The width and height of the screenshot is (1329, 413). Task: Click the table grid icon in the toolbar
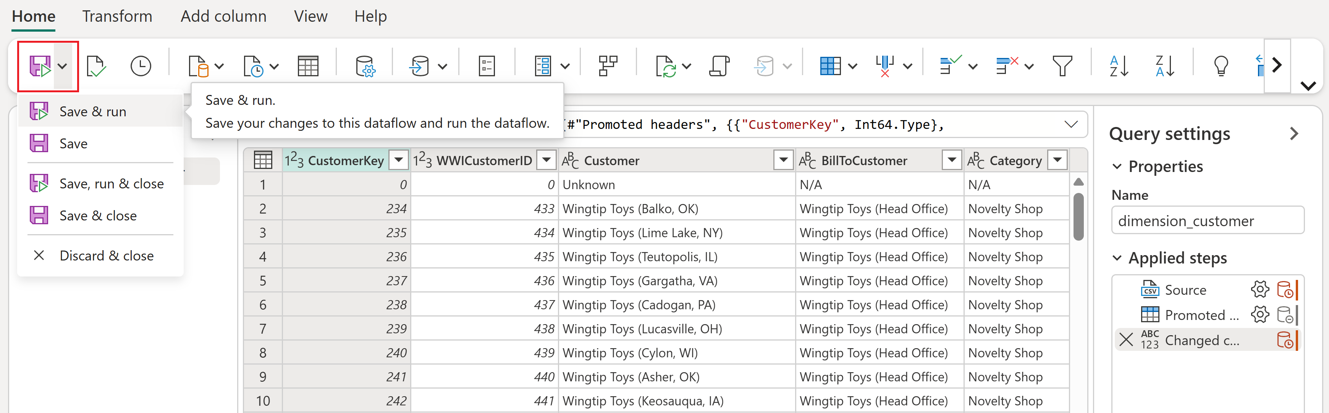coord(308,66)
